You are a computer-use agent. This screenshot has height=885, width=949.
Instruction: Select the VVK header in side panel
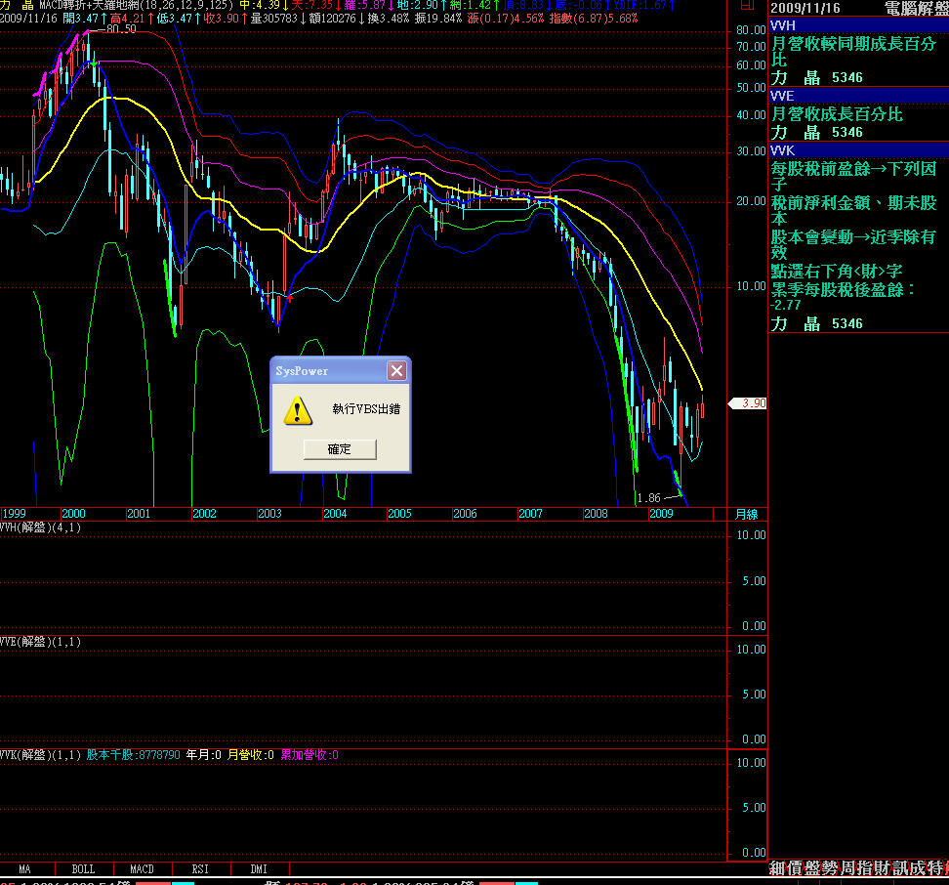point(783,150)
